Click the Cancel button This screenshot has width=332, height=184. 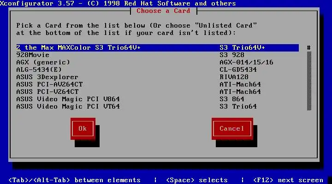tap(232, 129)
